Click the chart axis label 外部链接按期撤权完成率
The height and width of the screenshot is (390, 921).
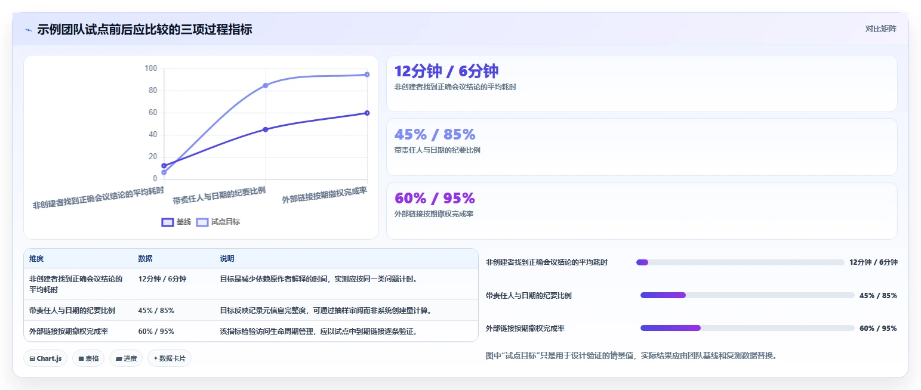click(x=325, y=194)
